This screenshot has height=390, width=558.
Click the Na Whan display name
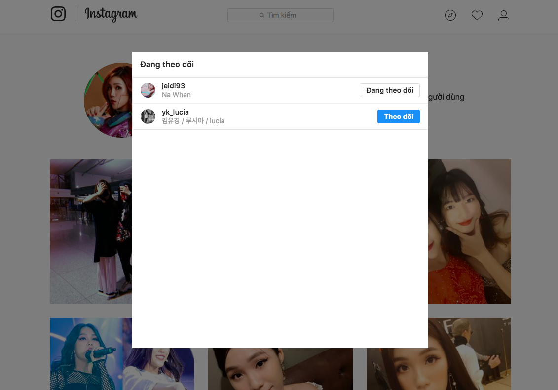tap(176, 95)
